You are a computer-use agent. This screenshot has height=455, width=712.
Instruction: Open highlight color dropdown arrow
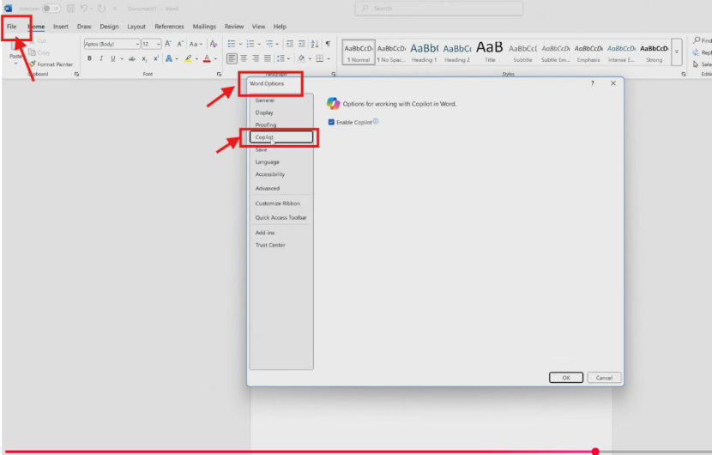tap(196, 58)
